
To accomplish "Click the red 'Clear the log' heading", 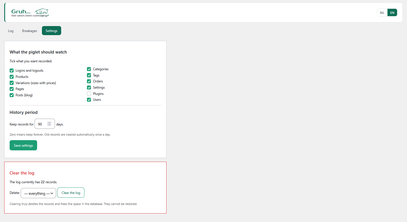I will click(22, 173).
